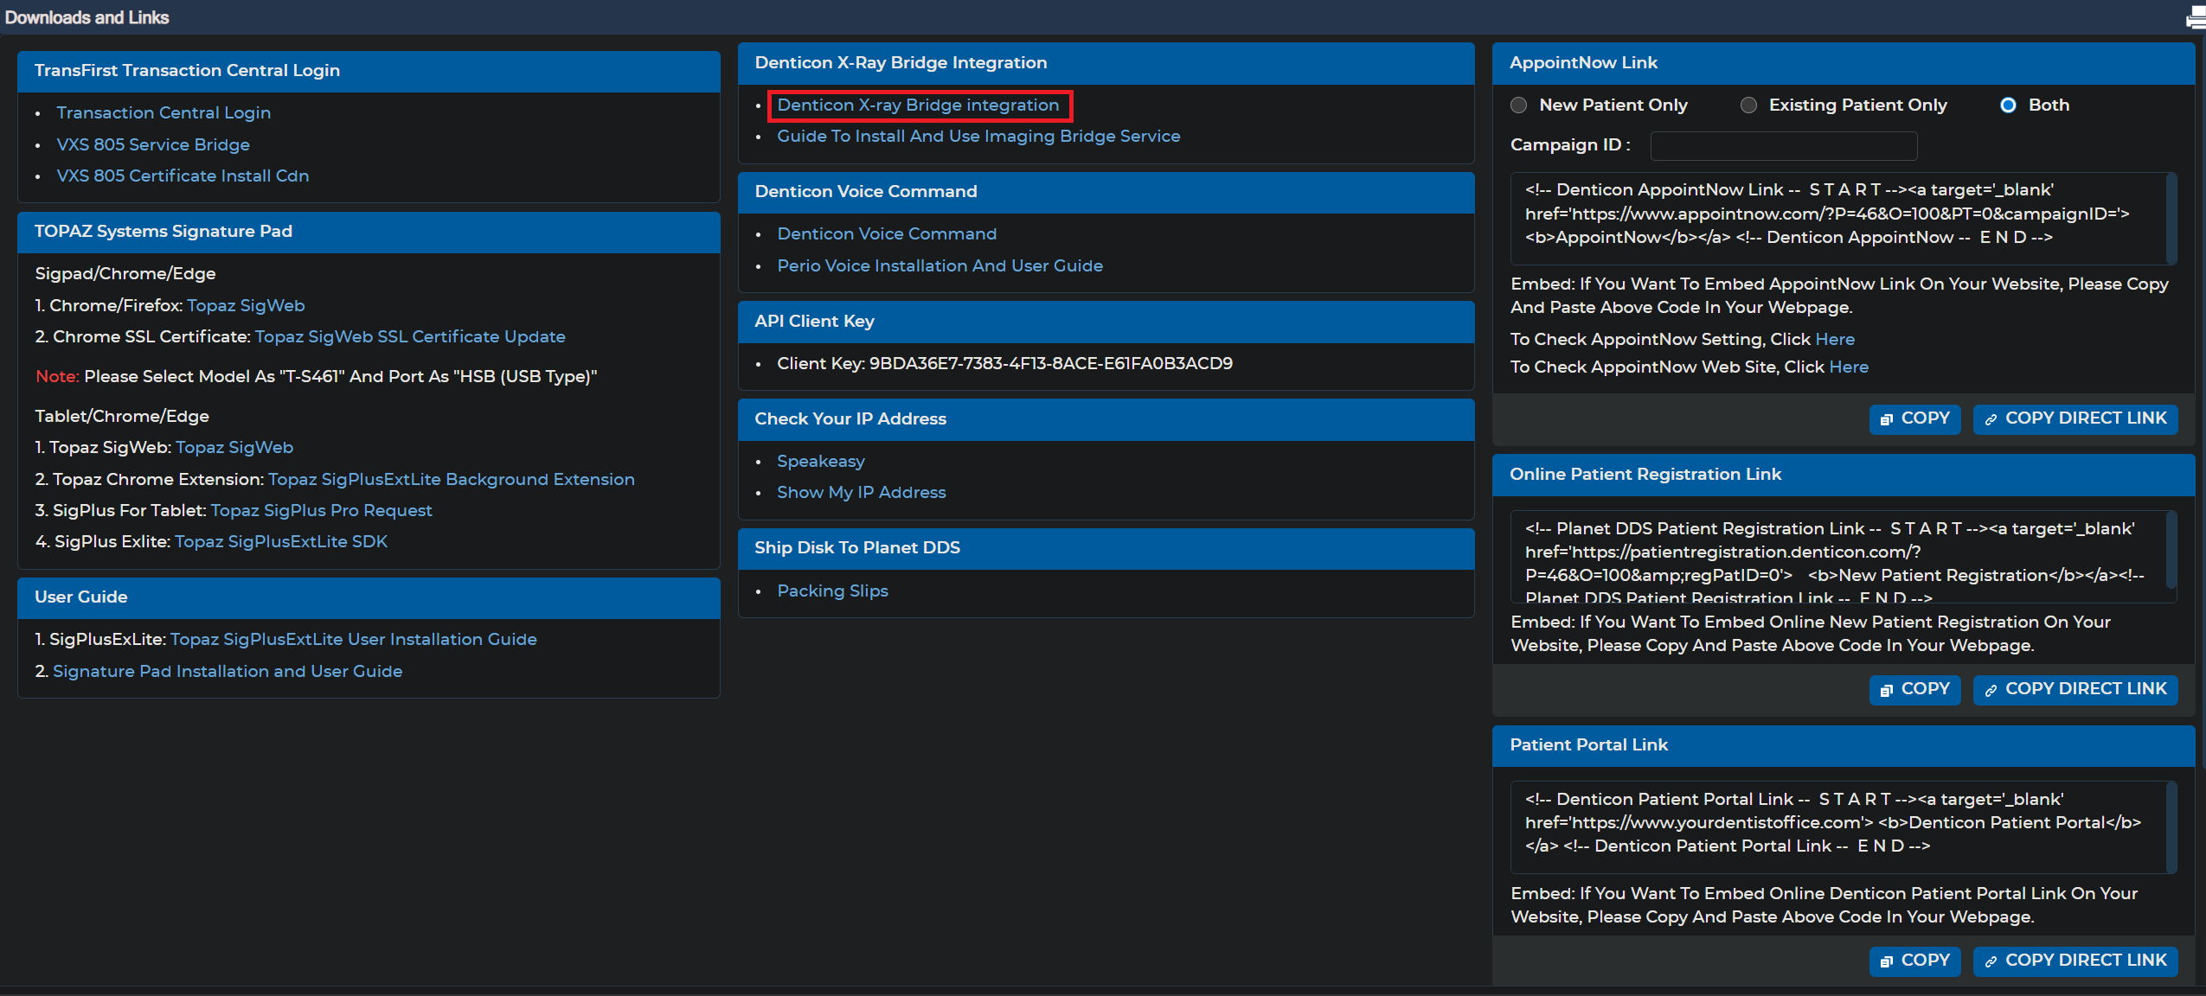Click the Patient Portal Link header

pyautogui.click(x=1844, y=745)
